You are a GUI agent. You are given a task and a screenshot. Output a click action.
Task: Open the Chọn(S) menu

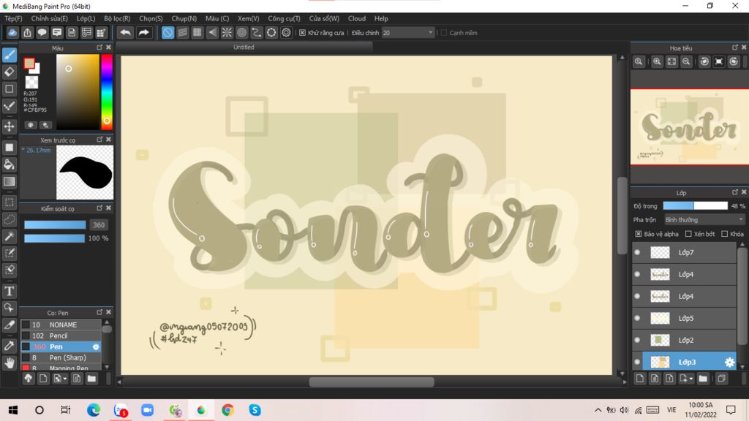[x=151, y=18]
